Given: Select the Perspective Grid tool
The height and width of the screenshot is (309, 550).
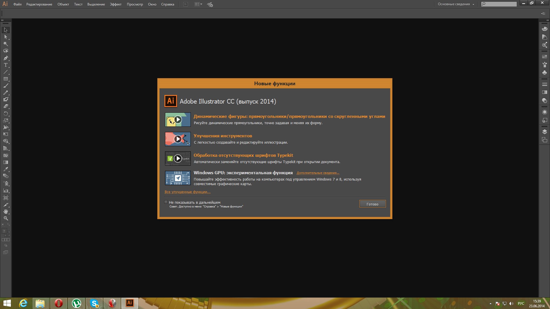Looking at the screenshot, I should pyautogui.click(x=6, y=148).
